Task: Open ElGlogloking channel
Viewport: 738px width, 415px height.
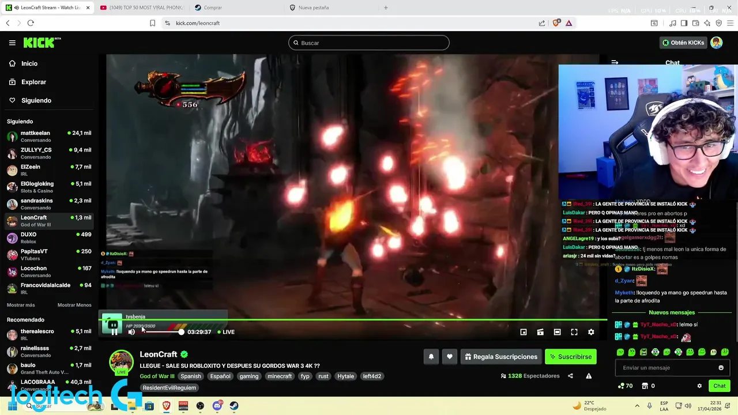Action: 49,187
